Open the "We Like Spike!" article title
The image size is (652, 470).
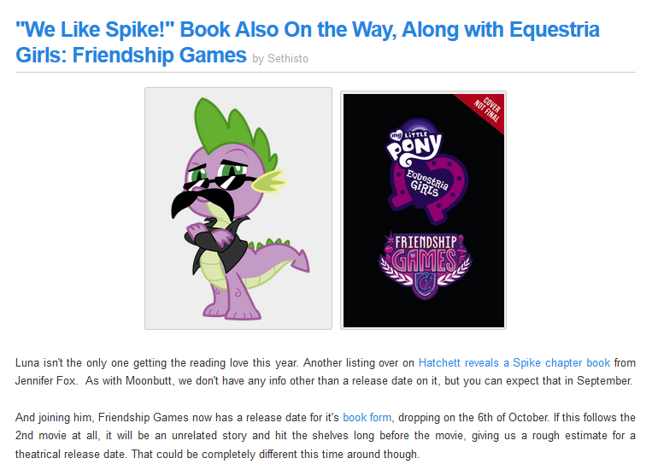[x=308, y=42]
